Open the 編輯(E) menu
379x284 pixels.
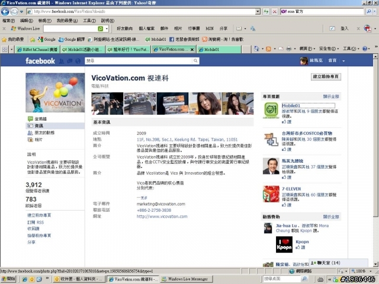coord(26,21)
